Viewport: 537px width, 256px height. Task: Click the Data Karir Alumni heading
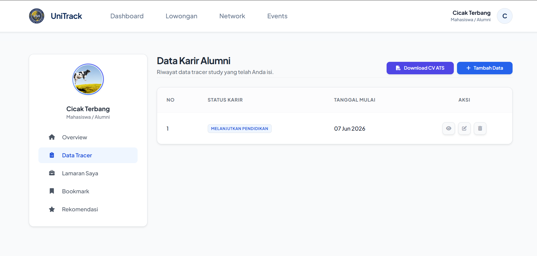194,61
